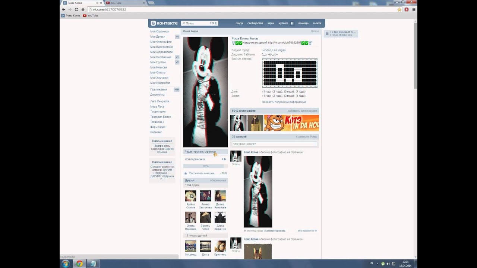Click the taskbar clock 19:04
Image resolution: width=477 pixels, height=268 pixels.
pyautogui.click(x=405, y=262)
